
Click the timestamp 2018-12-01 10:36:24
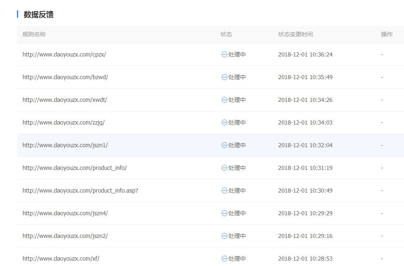tap(305, 54)
